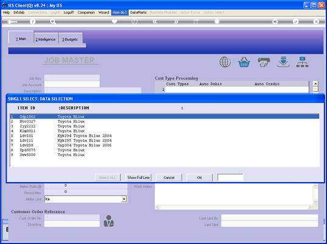
Task: Click the input box next to OK
Action: pos(230,178)
